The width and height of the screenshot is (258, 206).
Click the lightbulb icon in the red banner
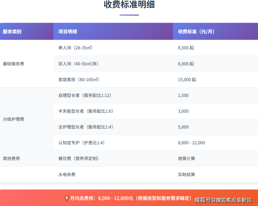(67, 198)
